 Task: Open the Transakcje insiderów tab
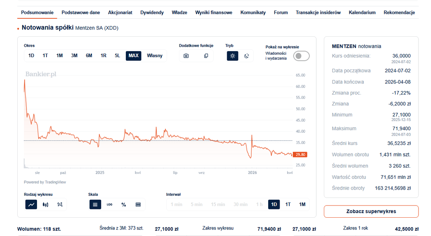pos(318,12)
